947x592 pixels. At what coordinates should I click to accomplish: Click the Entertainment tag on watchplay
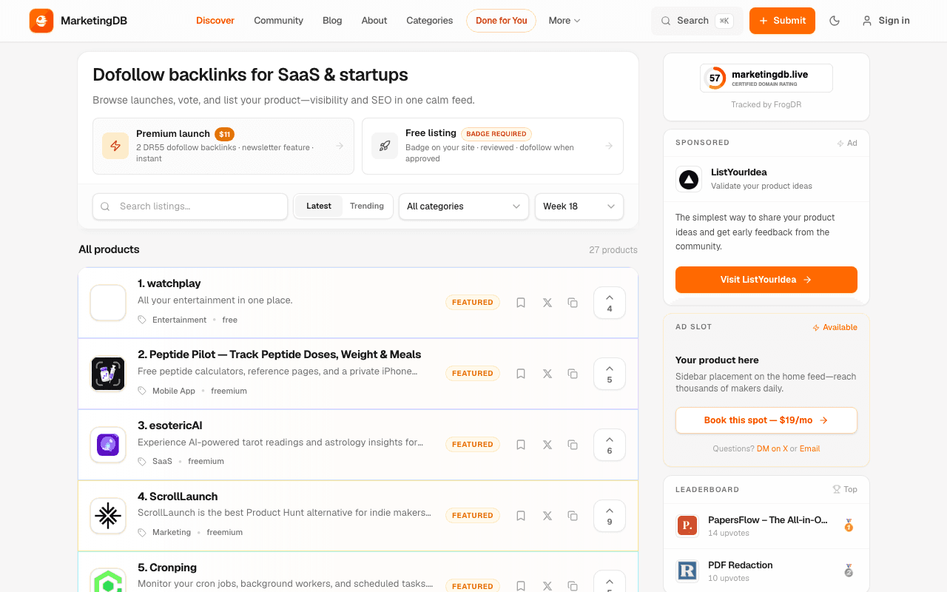[179, 320]
